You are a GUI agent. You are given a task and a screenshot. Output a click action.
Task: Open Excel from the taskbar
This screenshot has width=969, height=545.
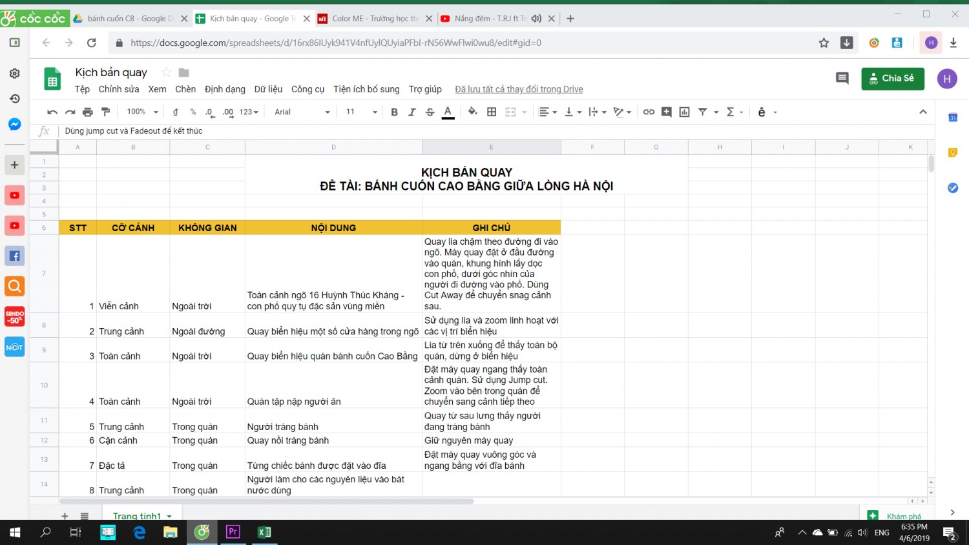pos(264,532)
